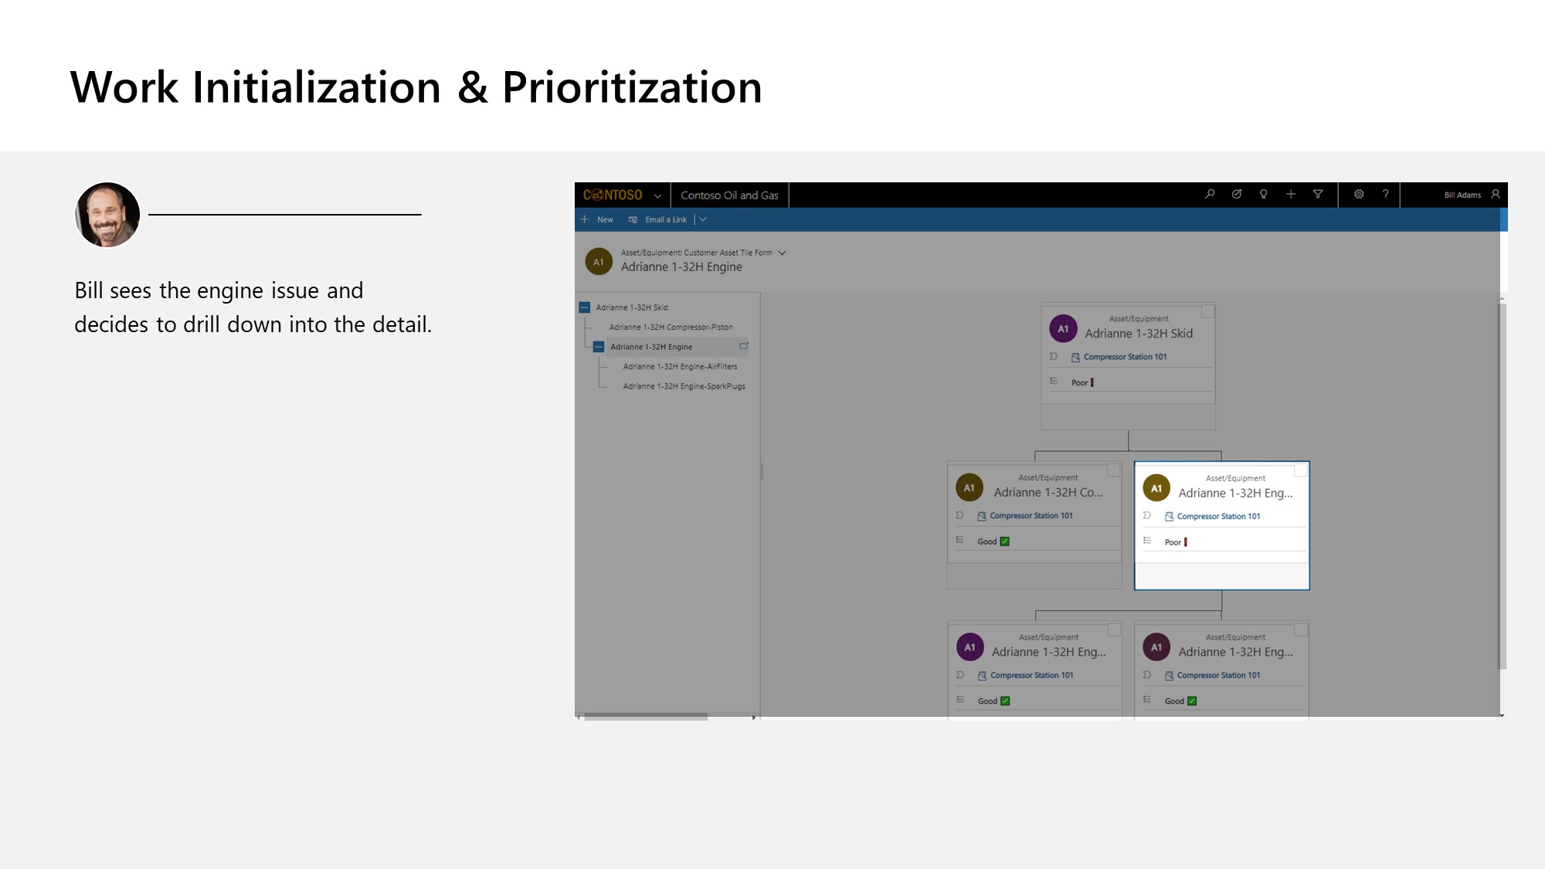Viewport: 1545px width, 869px height.
Task: Open the Bill Adams user menu
Action: (x=1471, y=195)
